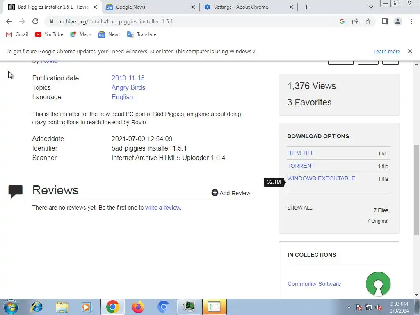Click the taskbar clock showing 9:33 PM
420x315 pixels.
click(x=399, y=307)
